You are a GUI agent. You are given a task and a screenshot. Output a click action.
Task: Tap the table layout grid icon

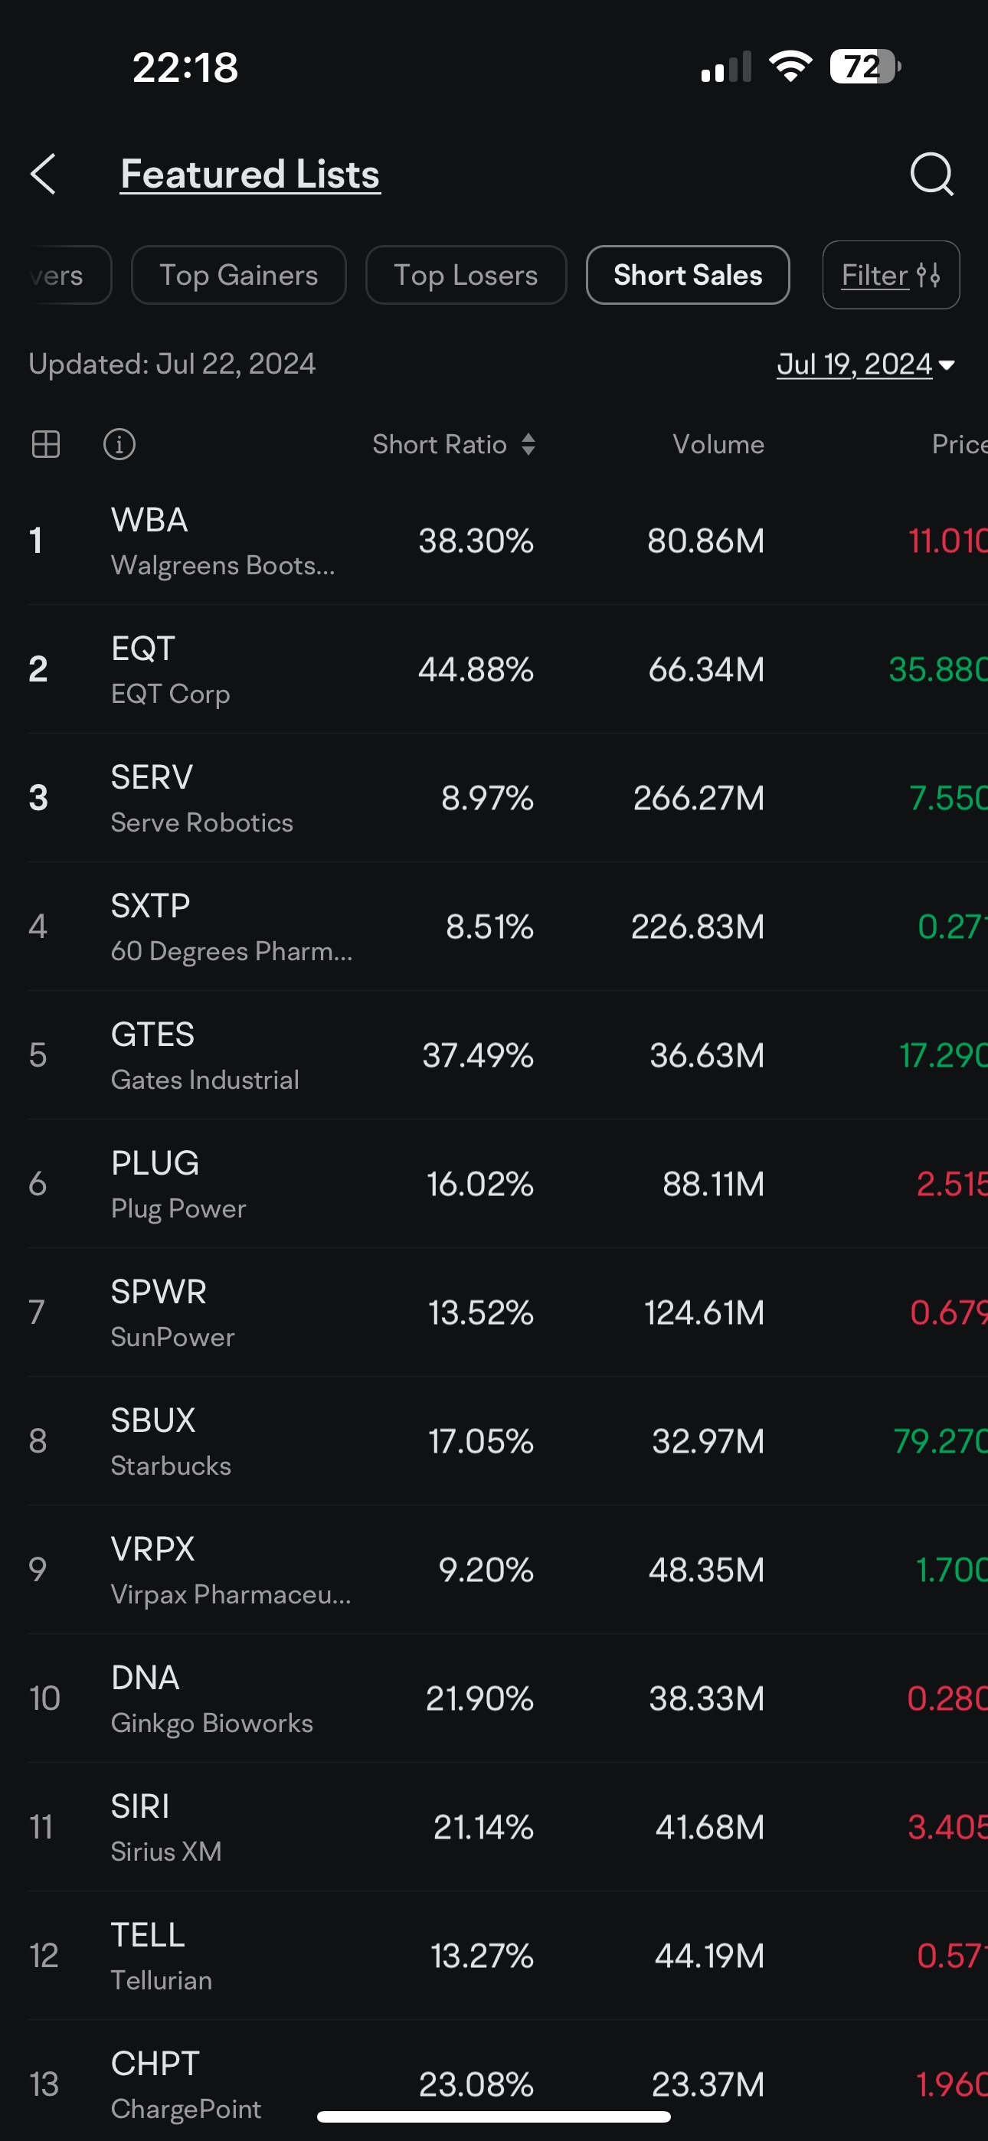(46, 444)
